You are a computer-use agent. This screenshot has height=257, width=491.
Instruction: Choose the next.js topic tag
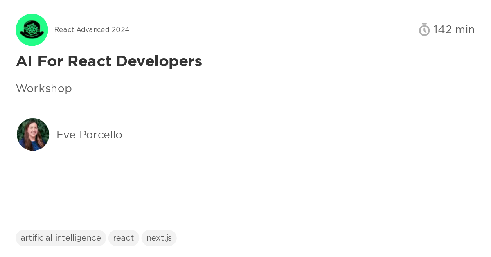[159, 238]
